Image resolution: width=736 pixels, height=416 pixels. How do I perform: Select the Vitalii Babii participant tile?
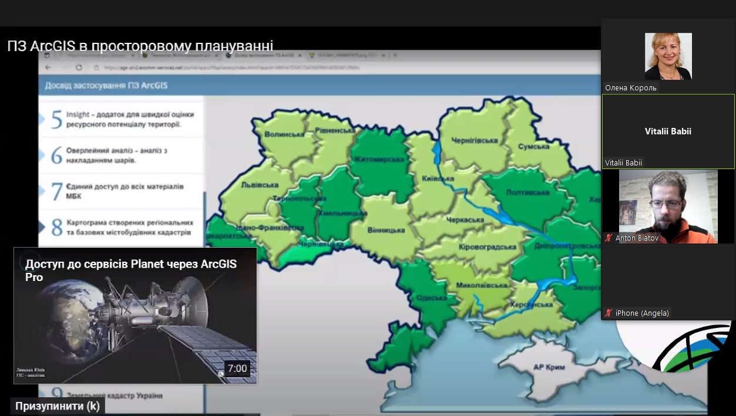click(668, 131)
